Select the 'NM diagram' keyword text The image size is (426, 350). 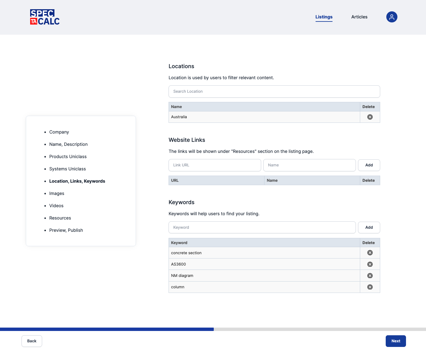click(x=182, y=276)
